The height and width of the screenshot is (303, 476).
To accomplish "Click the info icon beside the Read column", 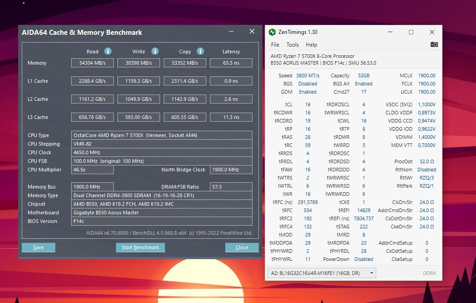I will tap(107, 51).
